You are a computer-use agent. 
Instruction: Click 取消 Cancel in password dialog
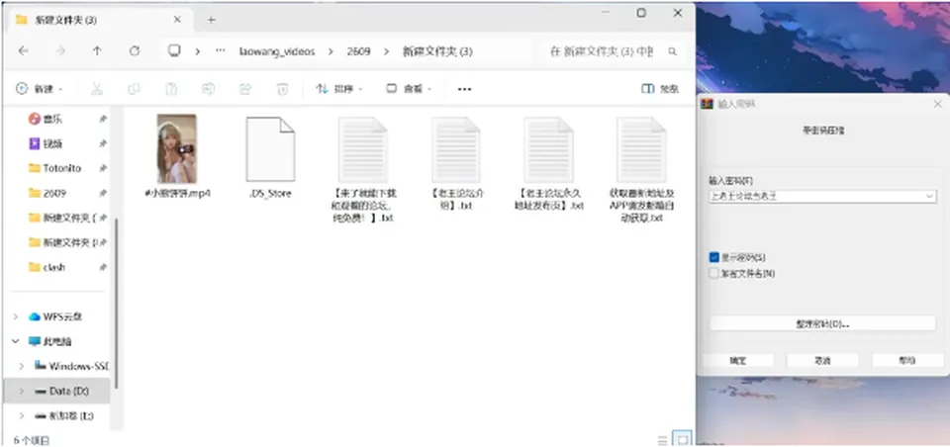coord(822,360)
